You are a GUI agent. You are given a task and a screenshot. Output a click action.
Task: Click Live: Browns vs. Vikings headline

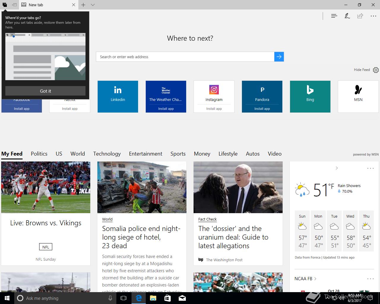click(46, 223)
